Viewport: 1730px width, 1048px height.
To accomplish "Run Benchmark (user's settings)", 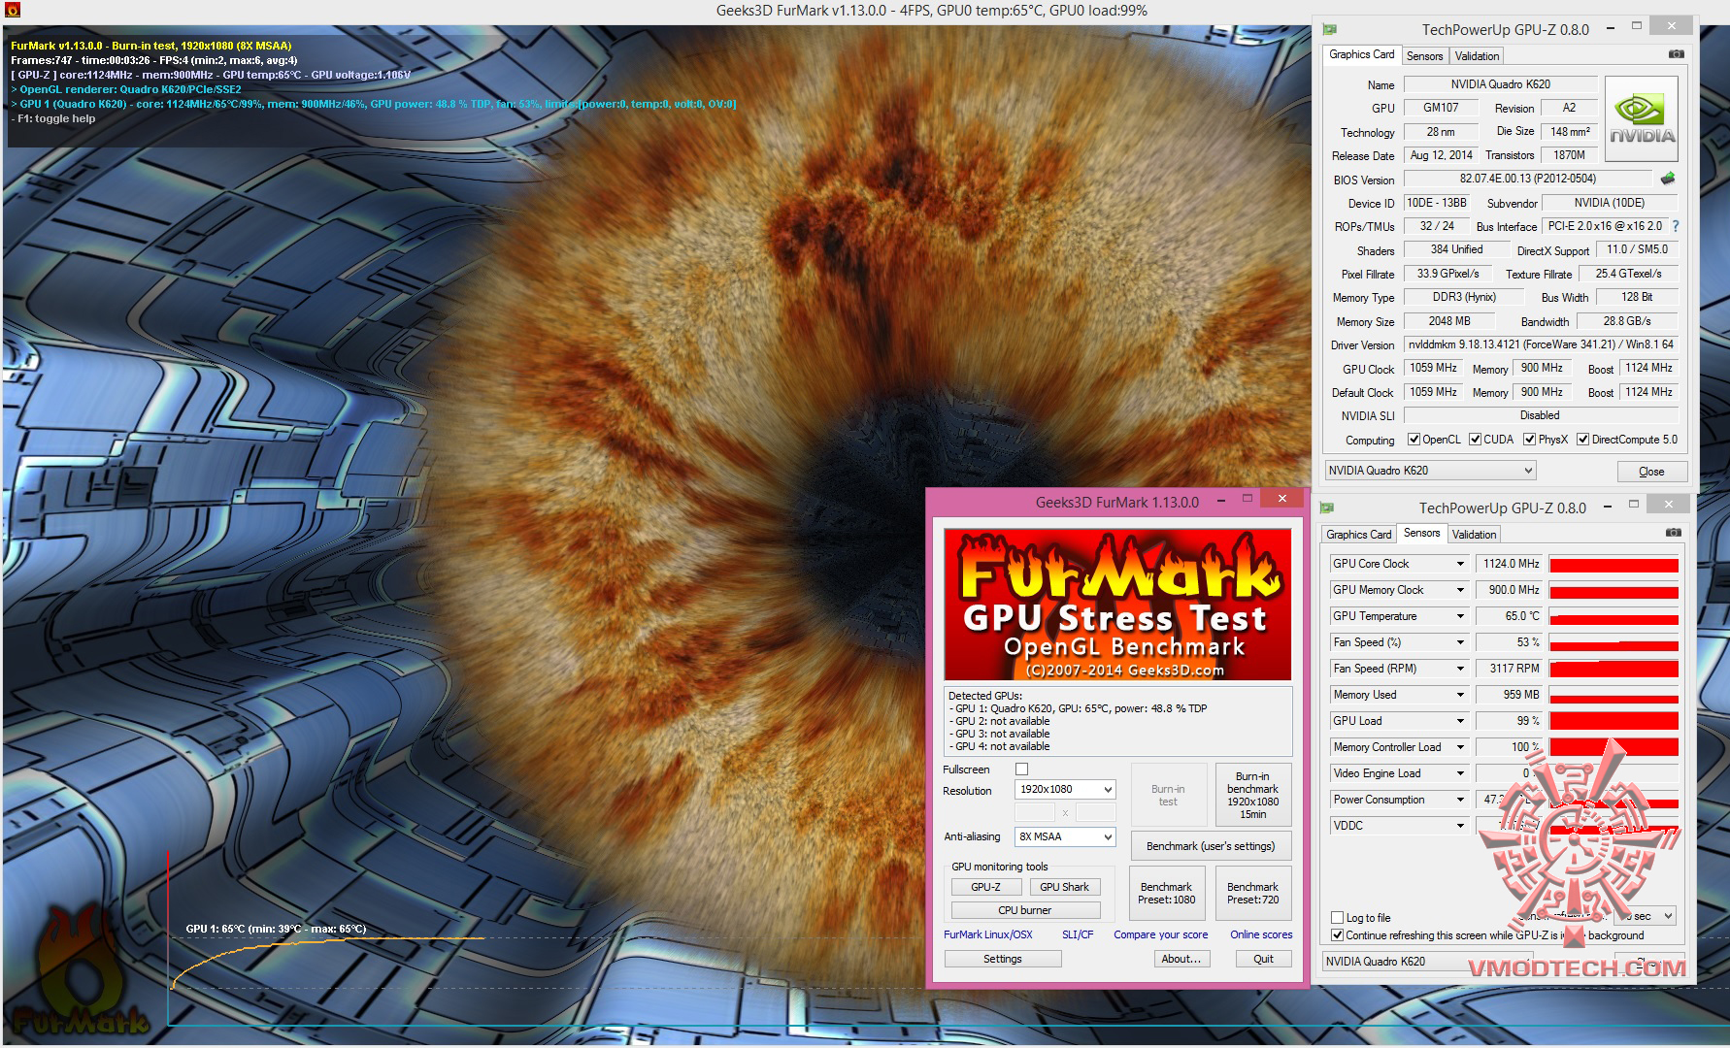I will pyautogui.click(x=1211, y=846).
